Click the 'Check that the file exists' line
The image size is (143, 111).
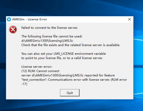point(71,45)
